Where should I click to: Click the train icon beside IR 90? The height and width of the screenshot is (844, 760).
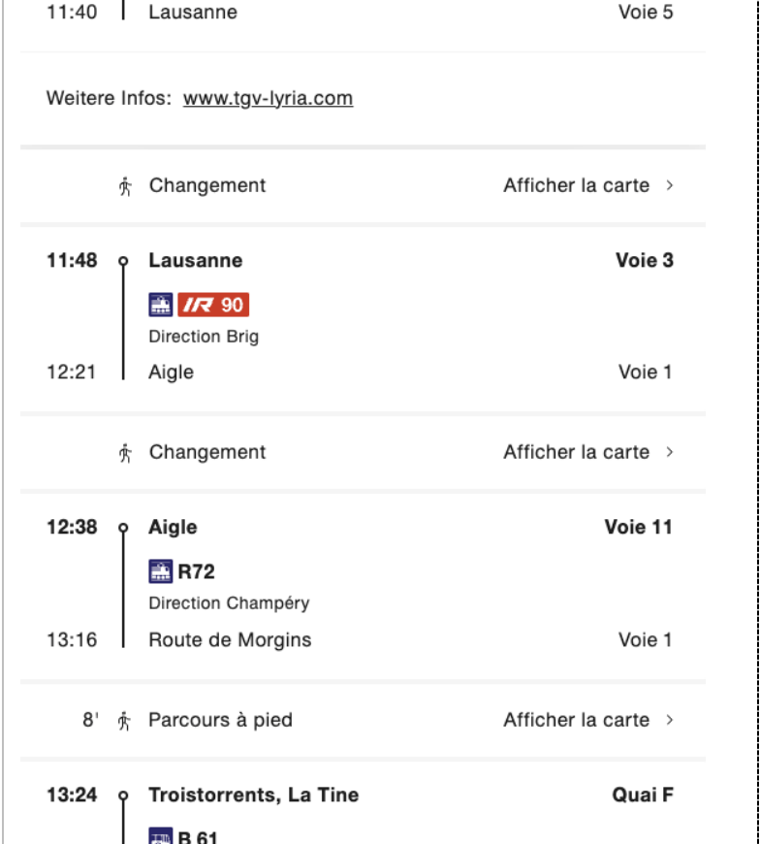click(160, 305)
